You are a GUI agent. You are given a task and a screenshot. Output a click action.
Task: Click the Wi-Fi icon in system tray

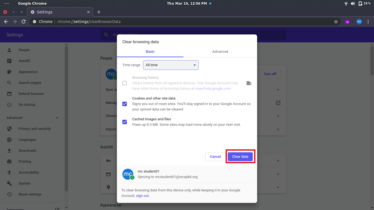[346, 4]
